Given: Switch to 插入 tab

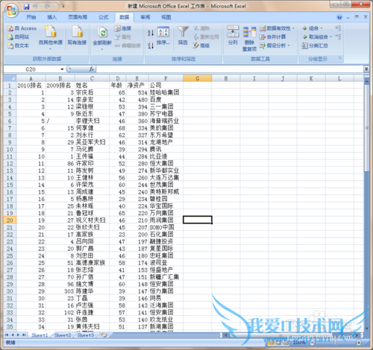Looking at the screenshot, I should [x=52, y=17].
